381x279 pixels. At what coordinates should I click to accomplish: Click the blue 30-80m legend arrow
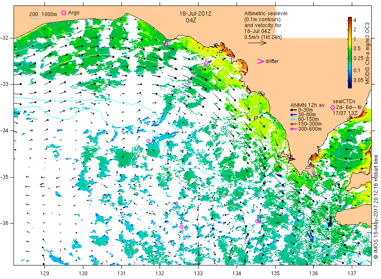(x=293, y=115)
